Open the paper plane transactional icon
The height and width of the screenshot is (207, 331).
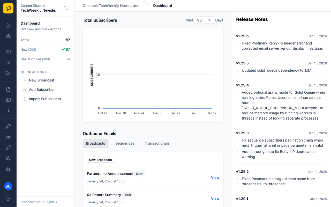pos(8,73)
